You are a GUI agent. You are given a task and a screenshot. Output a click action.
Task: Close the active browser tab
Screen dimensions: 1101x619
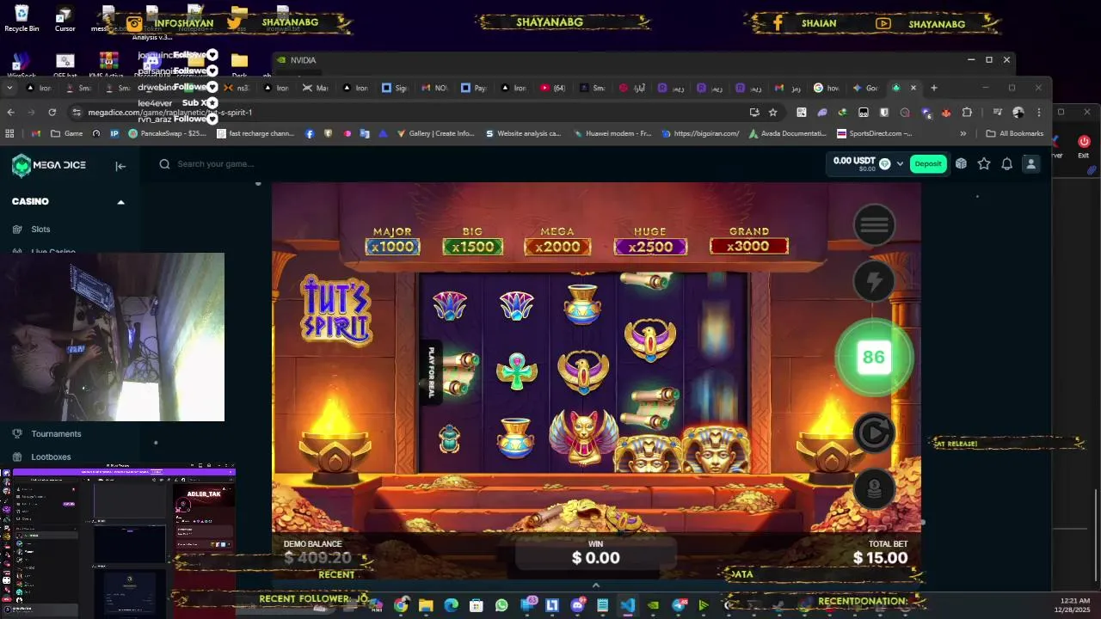[x=913, y=88]
